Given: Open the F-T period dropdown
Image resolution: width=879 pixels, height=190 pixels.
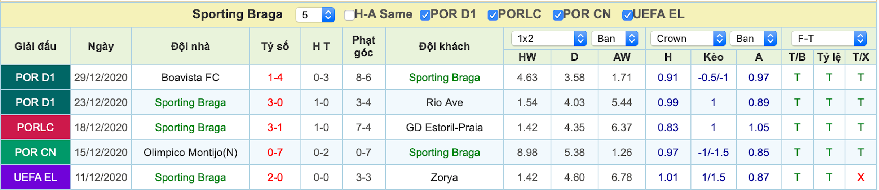Looking at the screenshot, I should [x=829, y=38].
